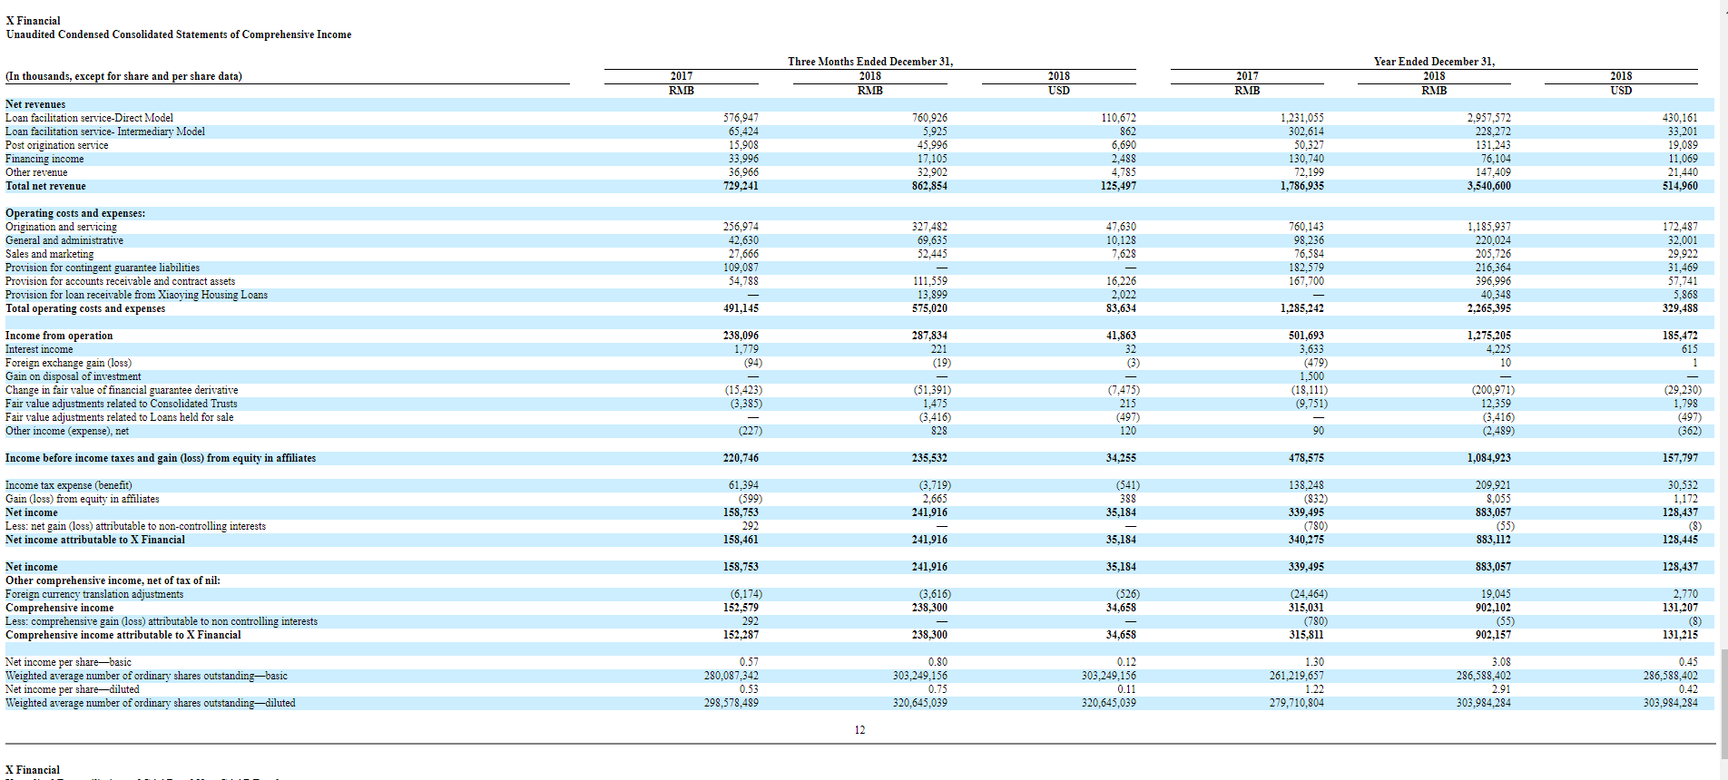Viewport: 1728px width, 780px height.
Task: Click 'Foreign currency translation adjustments' row label
Action: tap(94, 594)
